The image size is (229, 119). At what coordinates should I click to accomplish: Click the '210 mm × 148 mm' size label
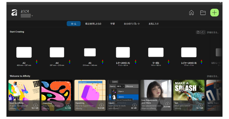click(x=90, y=65)
